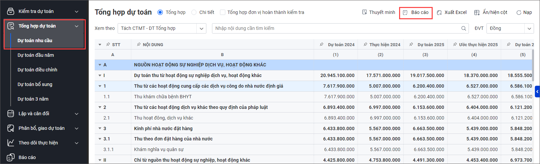Click the Báo cáo icon in sidebar
Screen dimensions: 540x164
pyautogui.click(x=11, y=157)
